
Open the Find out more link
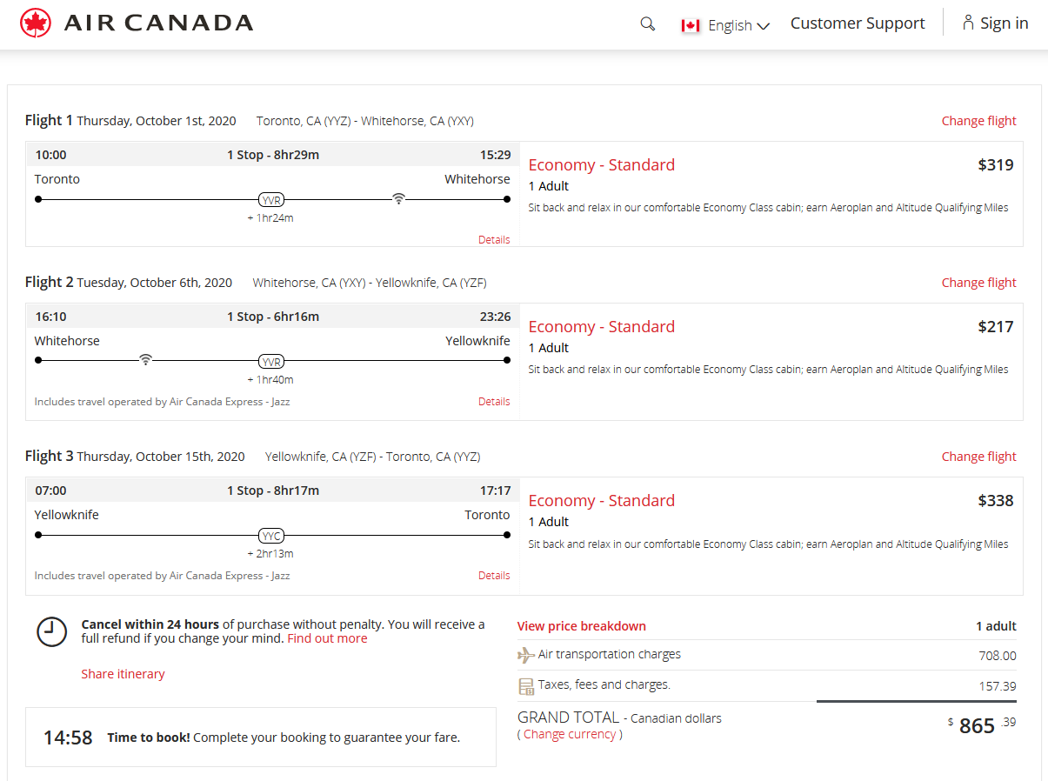(x=327, y=638)
